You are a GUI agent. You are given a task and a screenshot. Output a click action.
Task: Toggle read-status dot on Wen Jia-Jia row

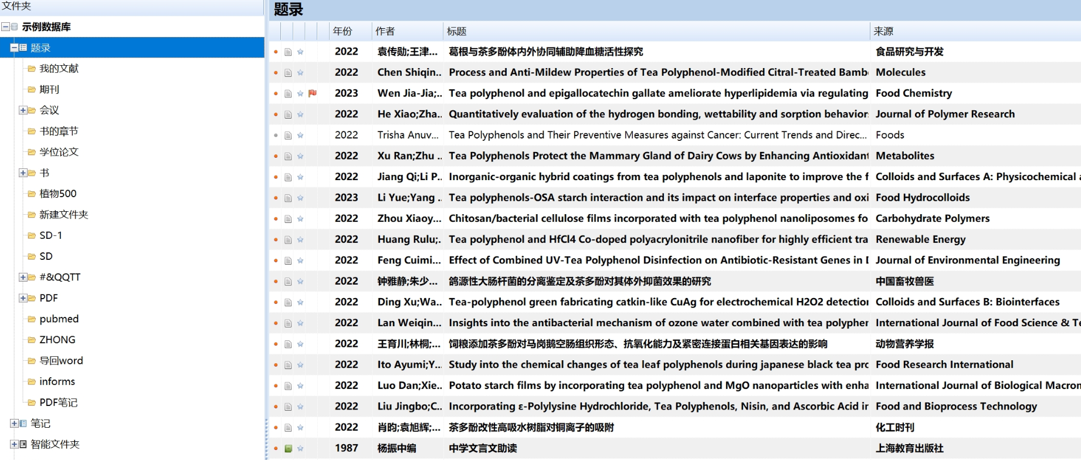point(276,93)
